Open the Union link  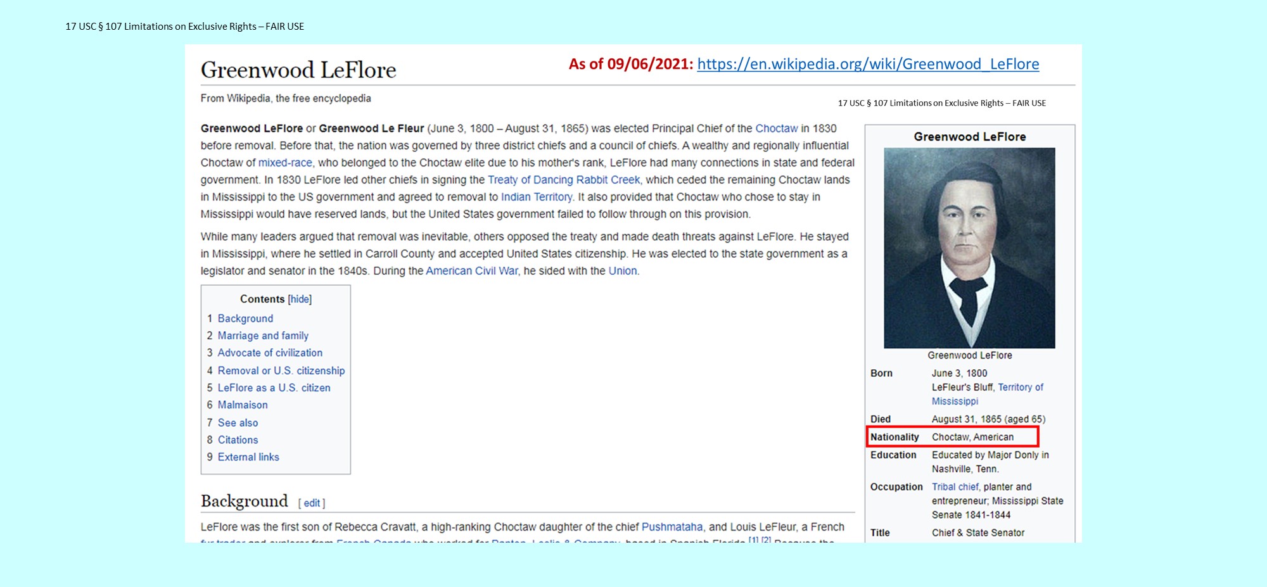(x=622, y=271)
